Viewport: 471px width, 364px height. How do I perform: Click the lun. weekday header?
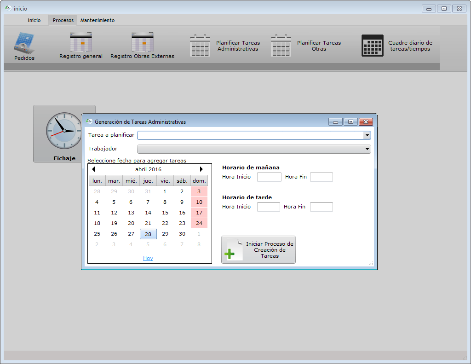click(x=97, y=181)
